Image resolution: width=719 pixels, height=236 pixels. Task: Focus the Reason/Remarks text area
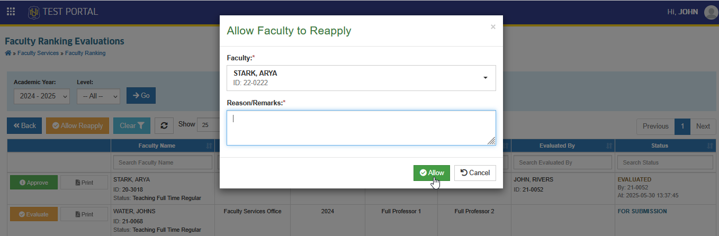pos(361,128)
